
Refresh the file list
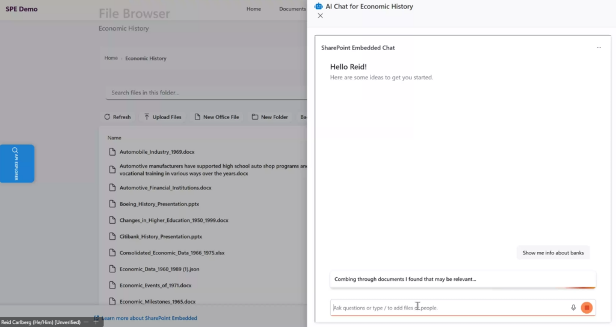[117, 117]
